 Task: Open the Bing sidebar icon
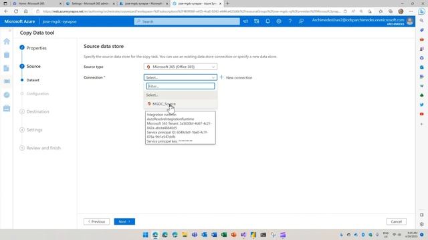point(422,11)
